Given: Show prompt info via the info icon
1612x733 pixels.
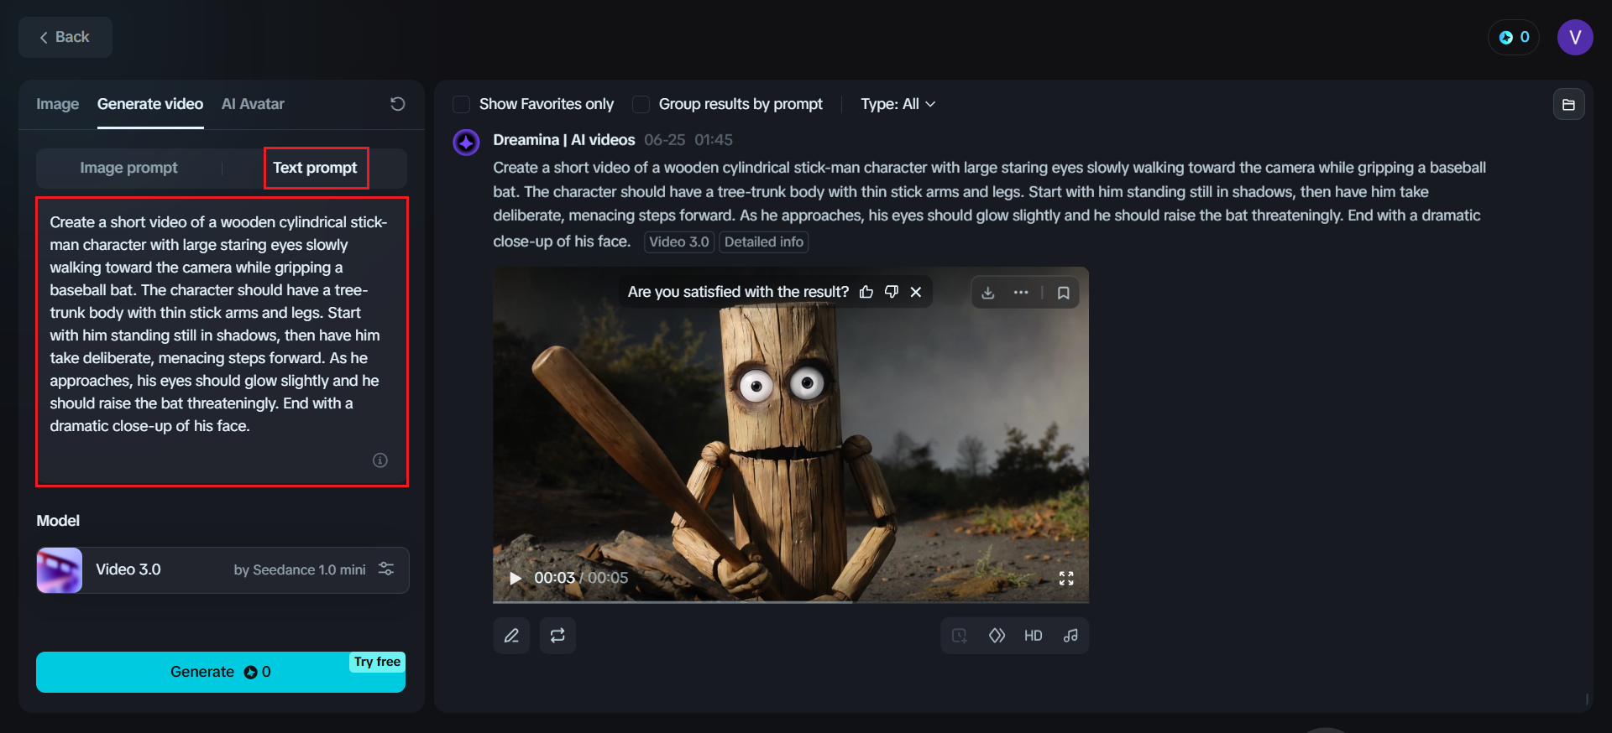Looking at the screenshot, I should (380, 460).
